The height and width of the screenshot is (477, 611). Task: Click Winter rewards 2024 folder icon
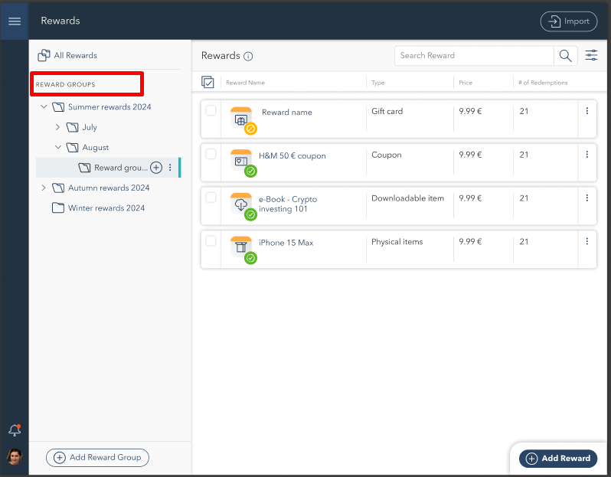click(x=58, y=207)
